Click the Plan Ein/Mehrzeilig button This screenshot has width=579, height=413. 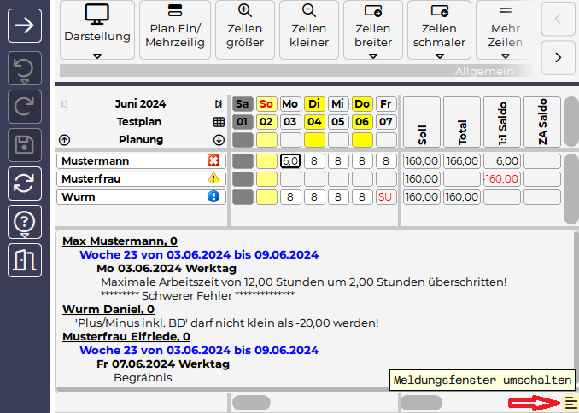click(x=175, y=31)
